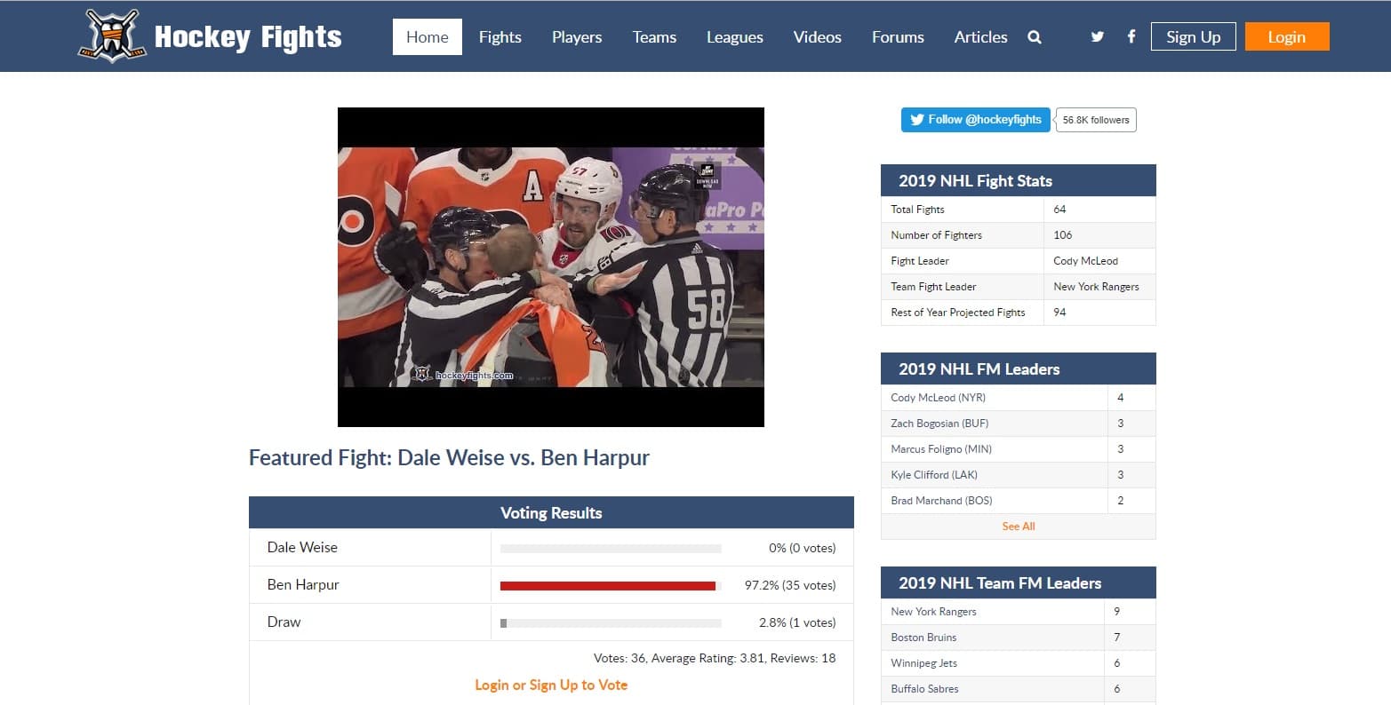1391x705 pixels.
Task: Open the Facebook icon in header
Action: click(x=1131, y=37)
